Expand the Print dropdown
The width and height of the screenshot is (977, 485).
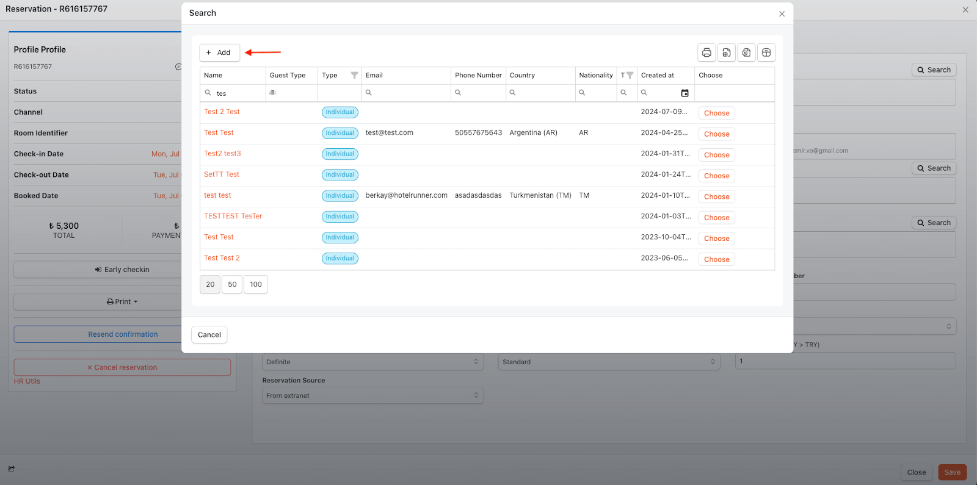point(122,302)
